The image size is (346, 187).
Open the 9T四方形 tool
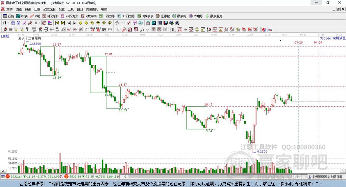tap(126, 16)
